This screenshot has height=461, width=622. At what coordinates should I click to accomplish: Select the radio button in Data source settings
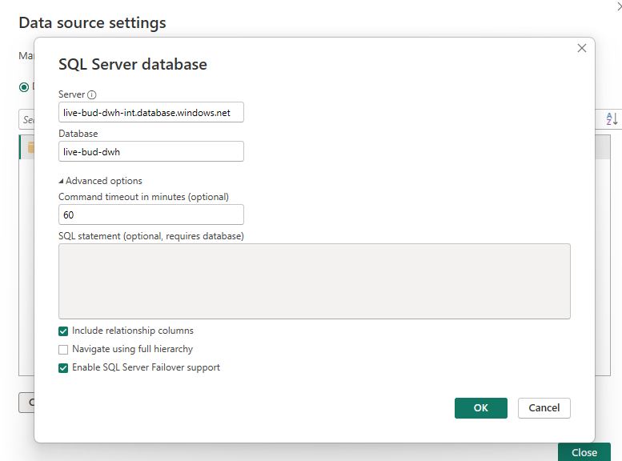coord(24,87)
